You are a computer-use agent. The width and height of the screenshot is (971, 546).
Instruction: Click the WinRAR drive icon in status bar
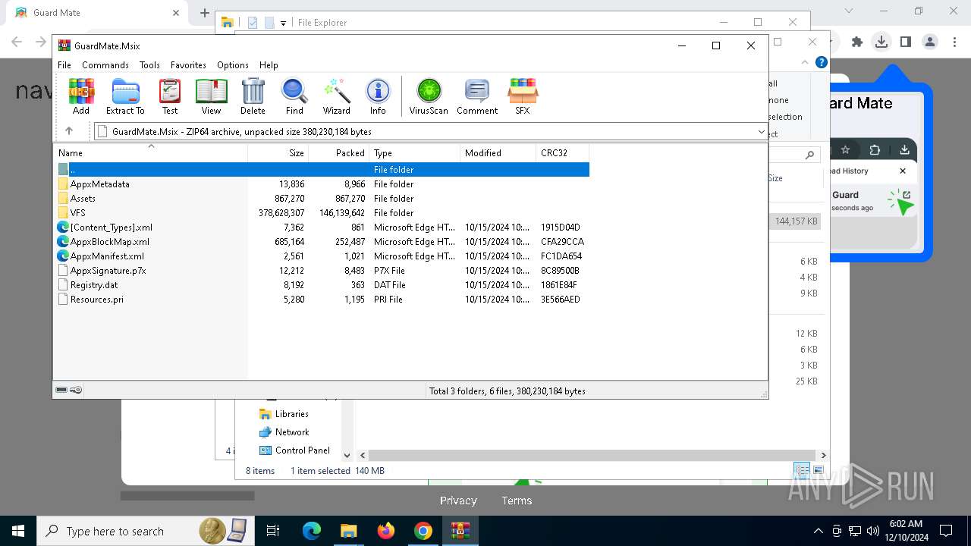tap(61, 391)
